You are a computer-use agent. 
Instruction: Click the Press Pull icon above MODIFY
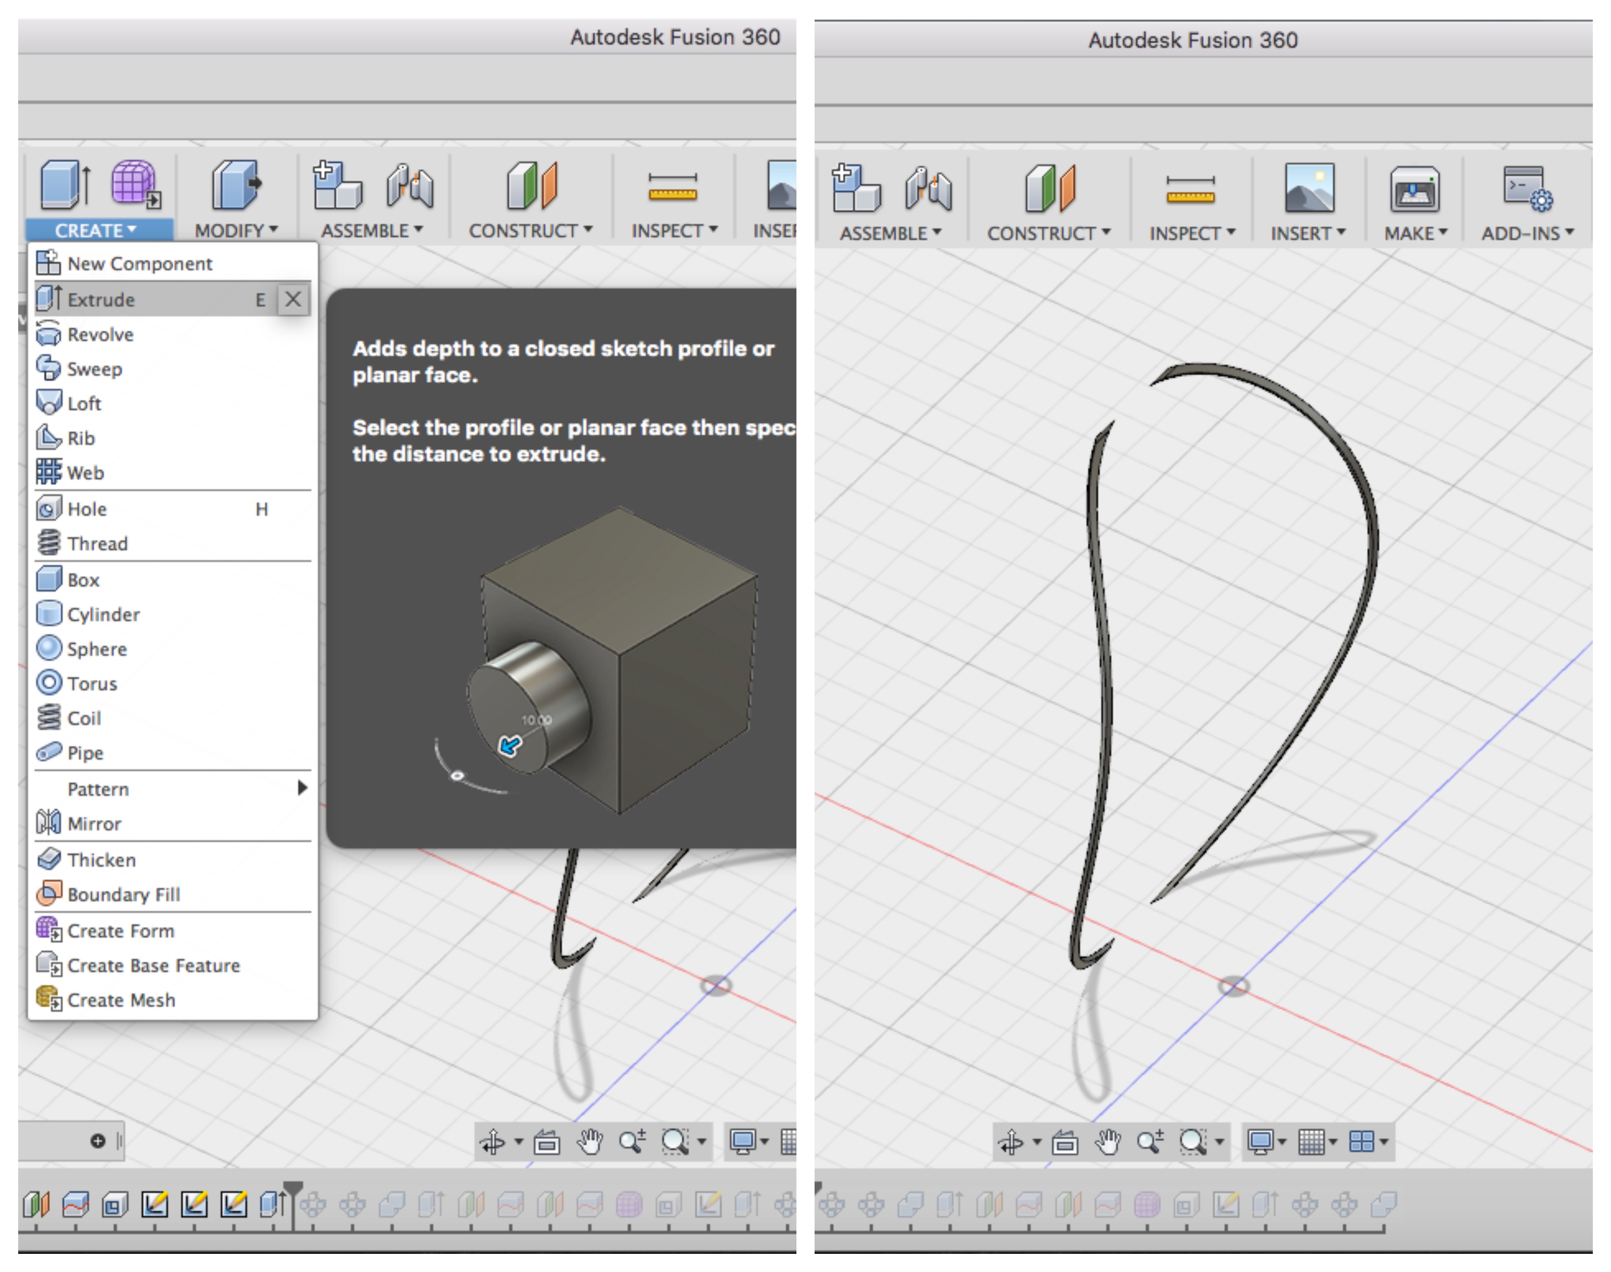point(237,184)
